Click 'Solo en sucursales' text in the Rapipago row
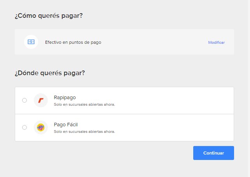The image size is (250, 177). (70, 105)
